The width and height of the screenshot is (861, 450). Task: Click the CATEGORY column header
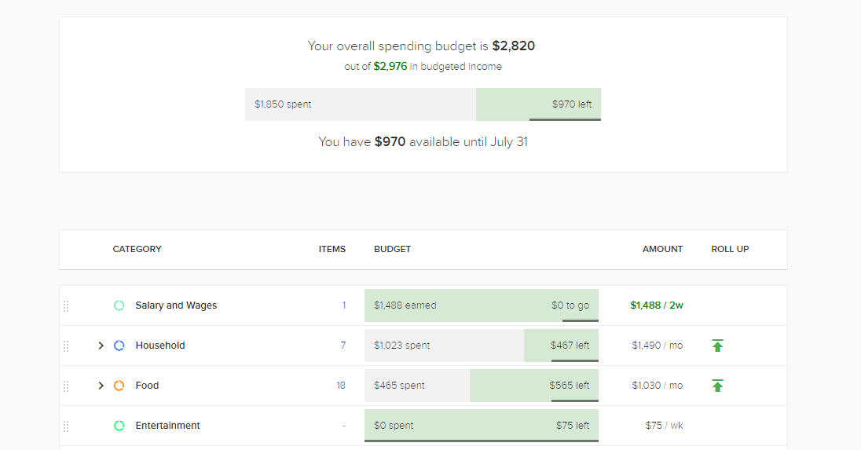[x=137, y=249]
